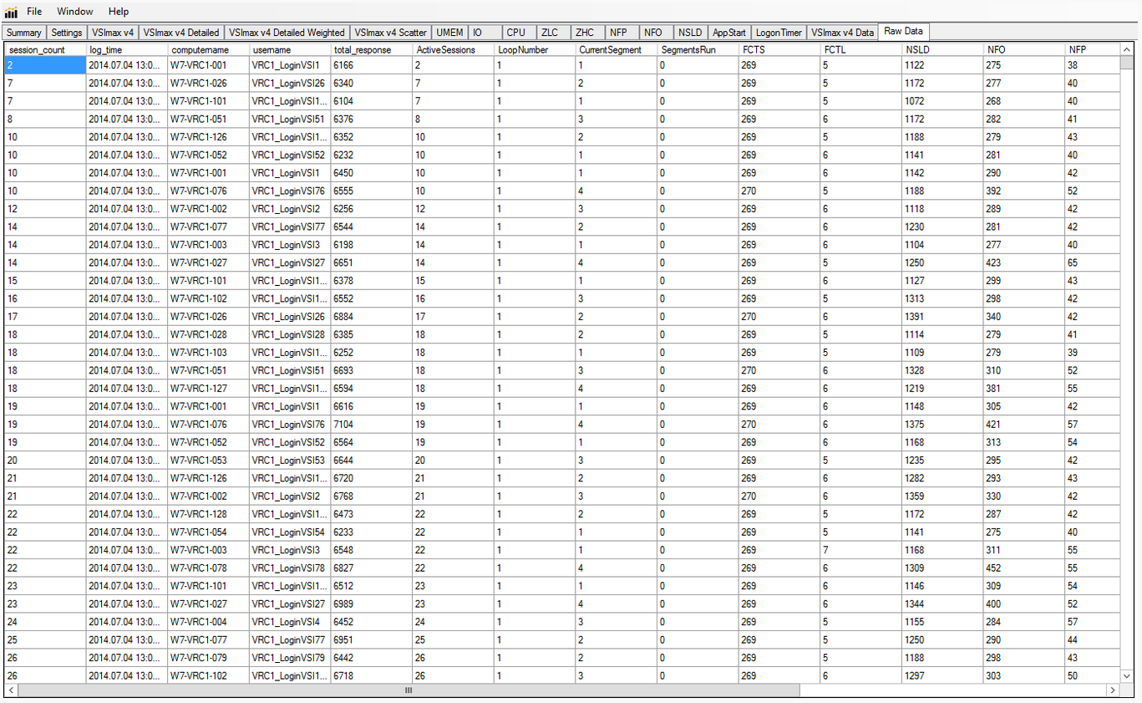This screenshot has width=1142, height=703.
Task: Click horizontal scrollbar left arrow
Action: 11,690
